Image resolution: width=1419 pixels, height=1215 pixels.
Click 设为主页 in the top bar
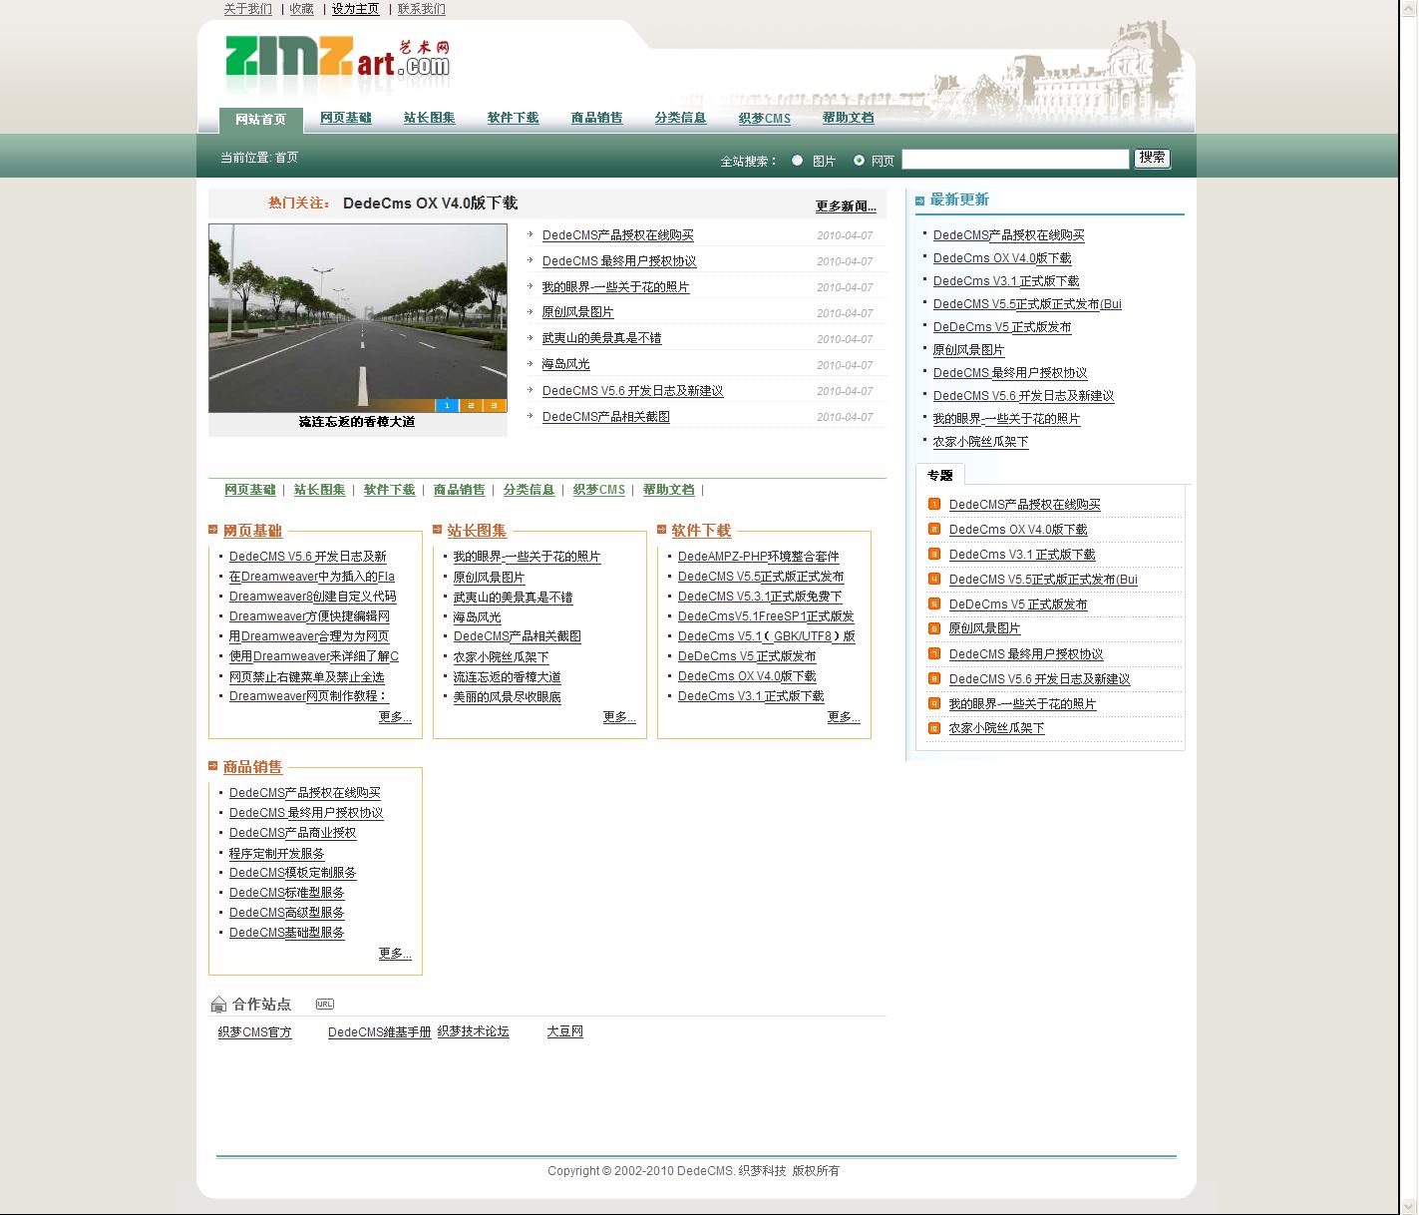pos(356,9)
